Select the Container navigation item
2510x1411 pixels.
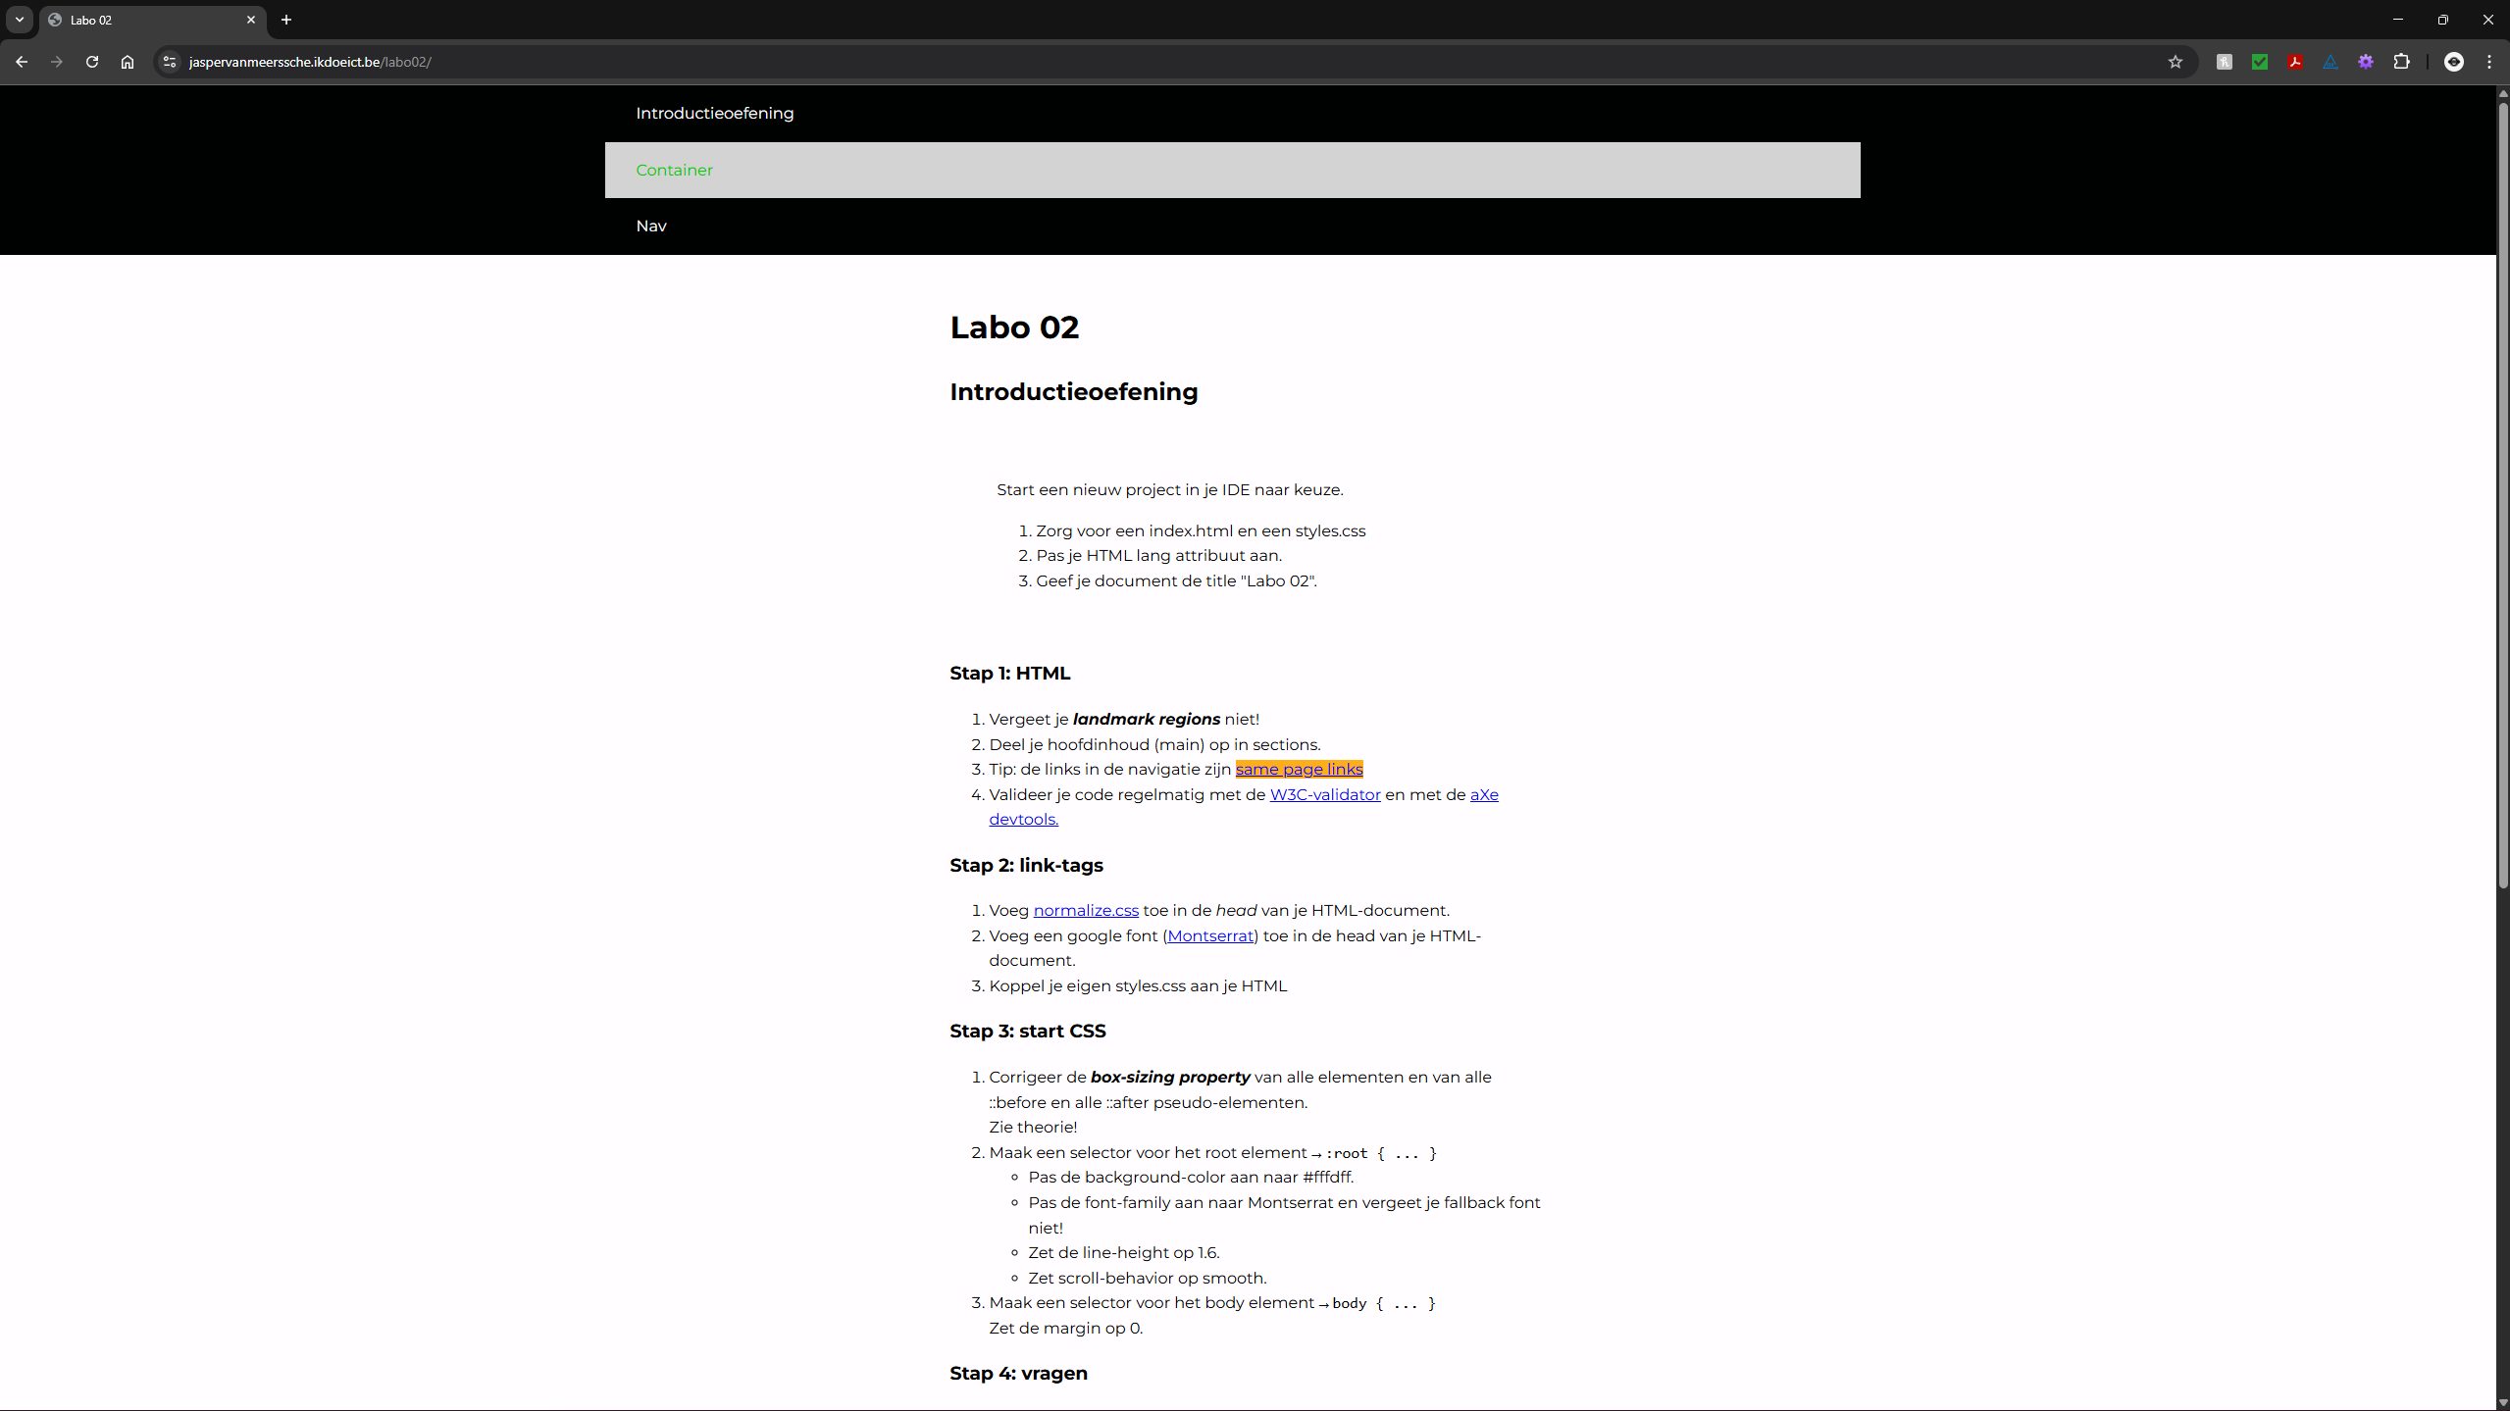pos(674,170)
